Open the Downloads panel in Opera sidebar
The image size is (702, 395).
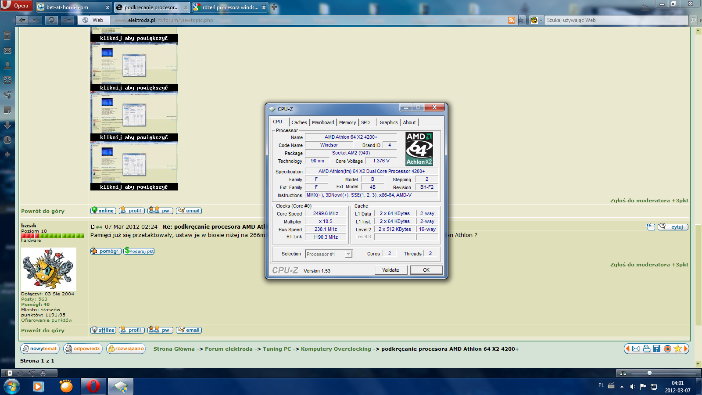pyautogui.click(x=7, y=125)
